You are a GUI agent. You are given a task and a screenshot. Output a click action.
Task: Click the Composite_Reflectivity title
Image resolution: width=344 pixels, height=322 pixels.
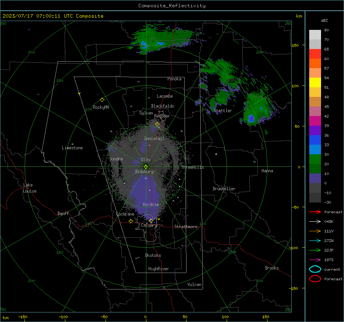[172, 6]
